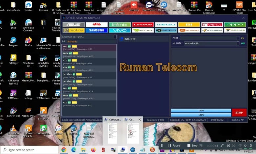Viewport: 256px width, 154px height.
Task: Select the A70 model in list
Action: pyautogui.click(x=89, y=68)
